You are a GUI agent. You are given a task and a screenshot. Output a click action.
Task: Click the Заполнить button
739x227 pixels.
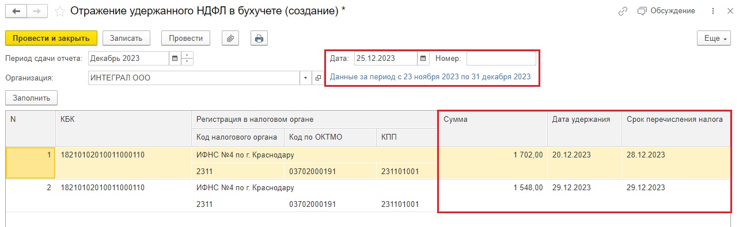(32, 98)
